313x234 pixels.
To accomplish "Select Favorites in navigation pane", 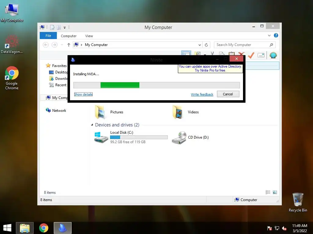I will click(x=59, y=66).
